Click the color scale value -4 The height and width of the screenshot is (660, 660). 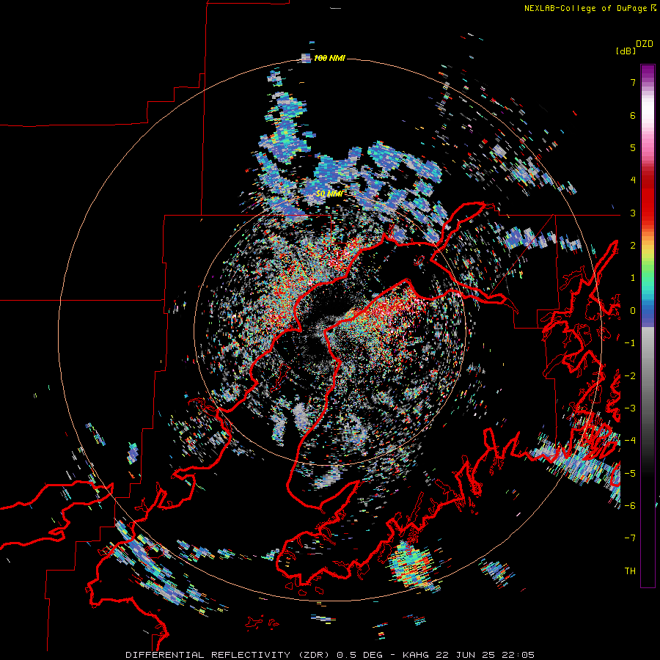click(x=630, y=441)
